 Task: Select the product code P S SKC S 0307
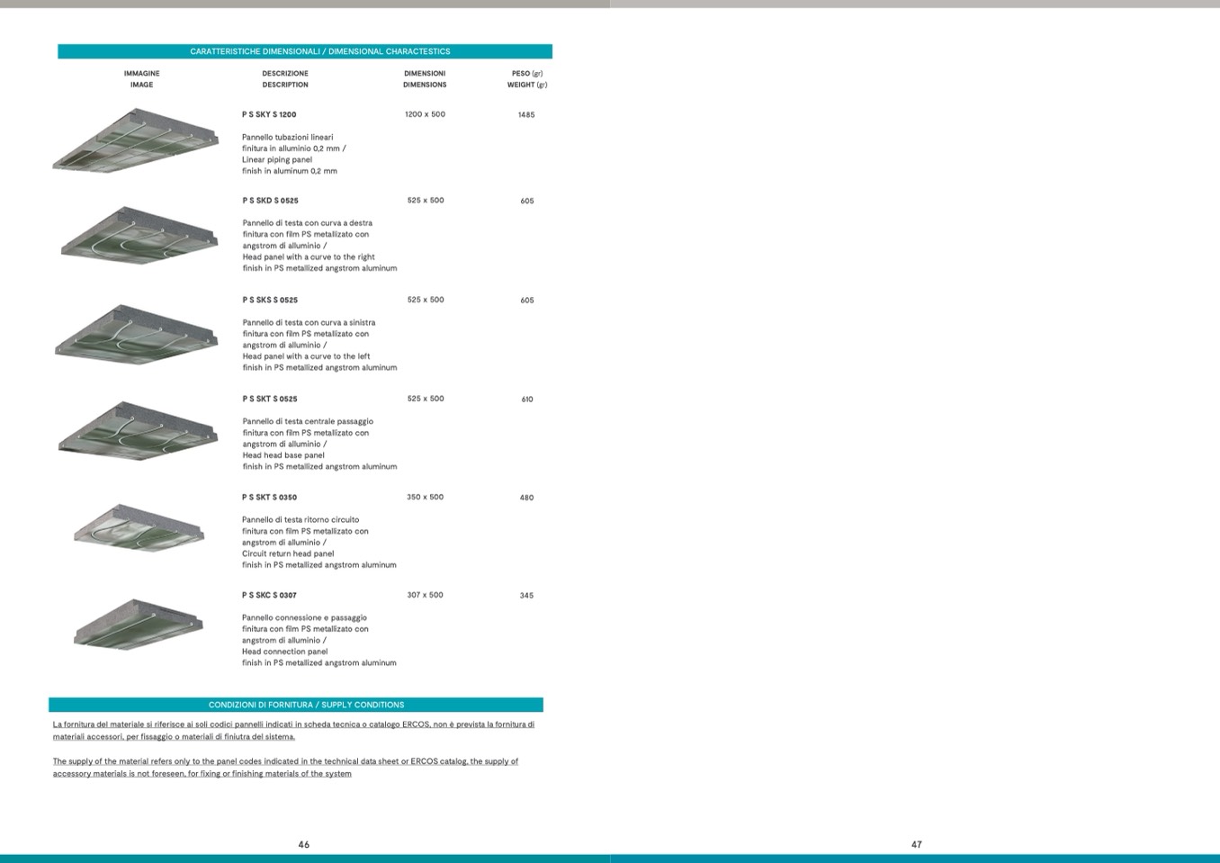[269, 596]
